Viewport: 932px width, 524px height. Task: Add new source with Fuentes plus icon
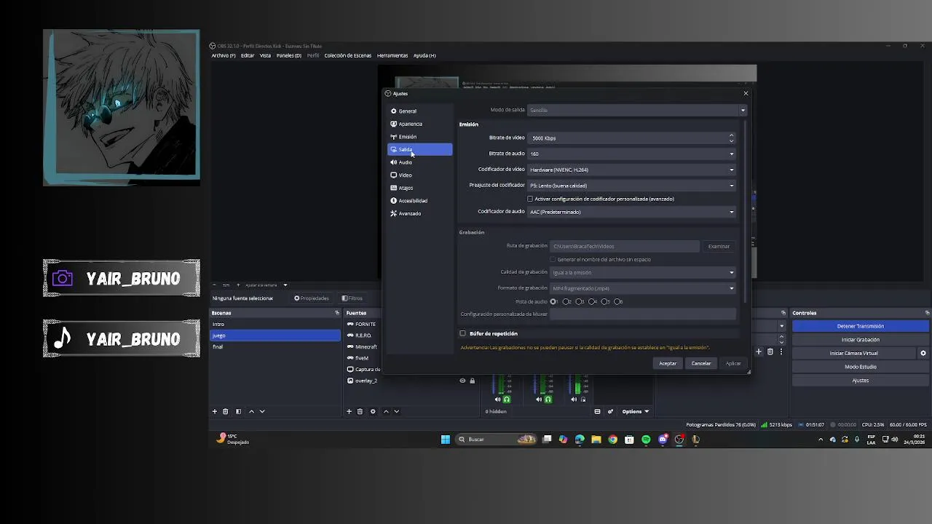tap(349, 411)
